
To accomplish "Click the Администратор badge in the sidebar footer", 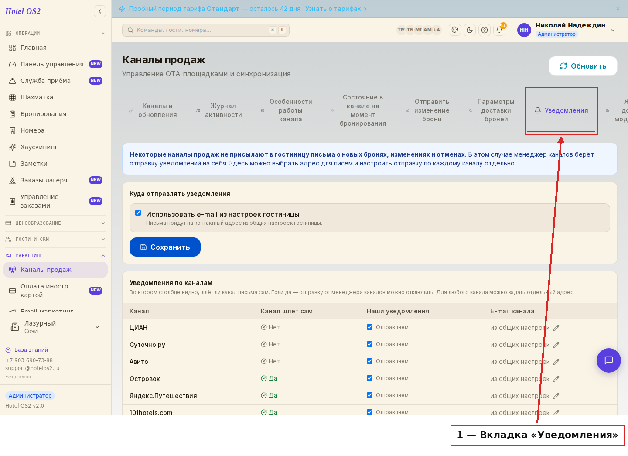I will pos(30,396).
